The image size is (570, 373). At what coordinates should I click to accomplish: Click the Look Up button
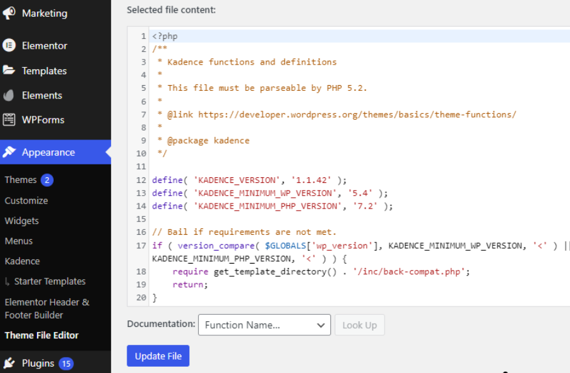pos(359,325)
